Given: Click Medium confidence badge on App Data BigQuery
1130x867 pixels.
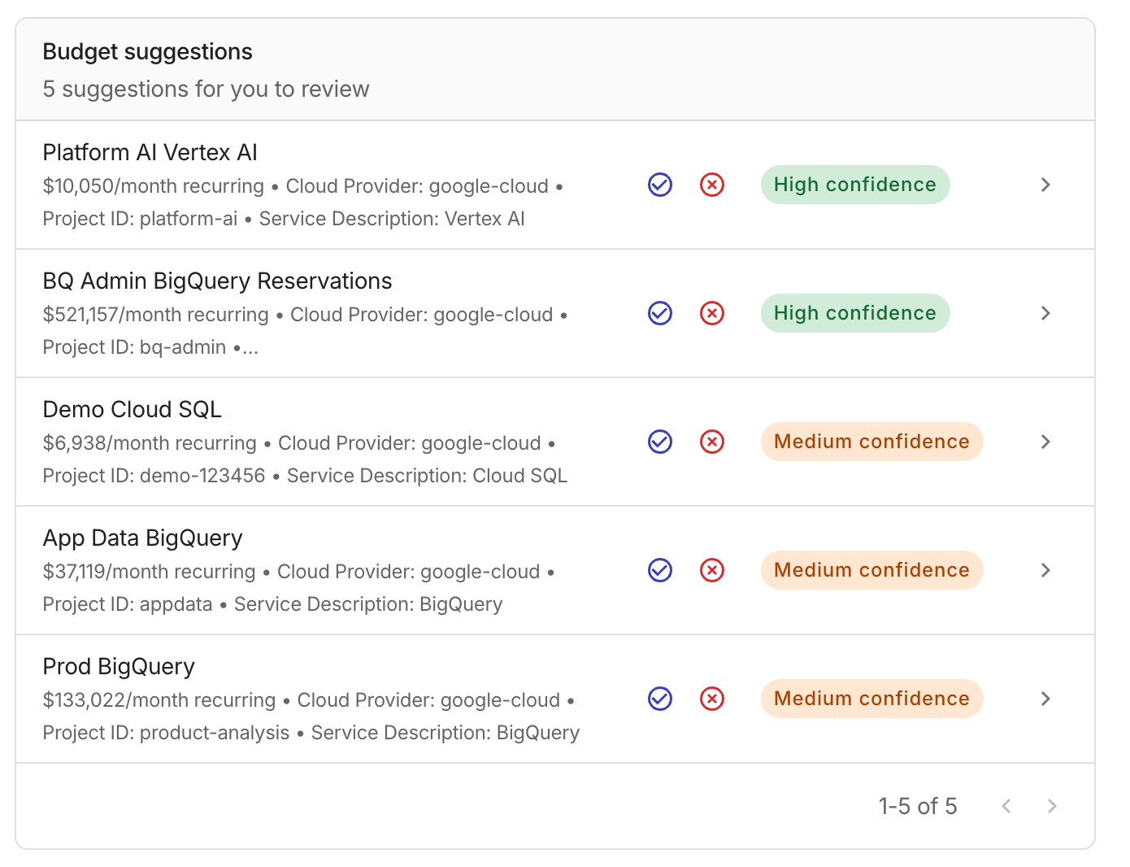Looking at the screenshot, I should point(872,570).
